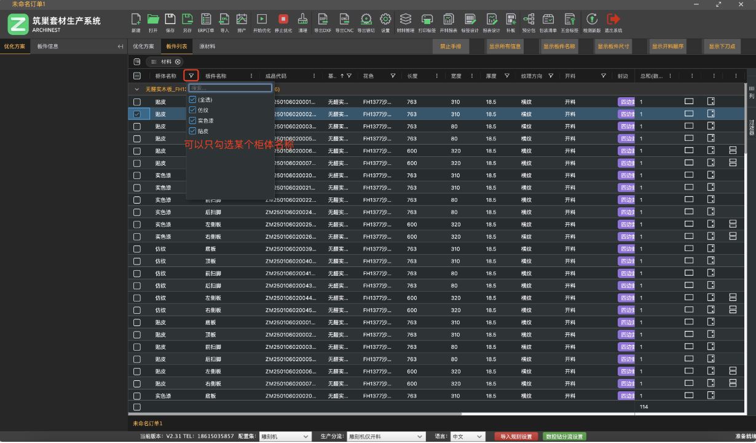Click the red 导入规则设置 button
The image size is (756, 443).
tap(515, 436)
